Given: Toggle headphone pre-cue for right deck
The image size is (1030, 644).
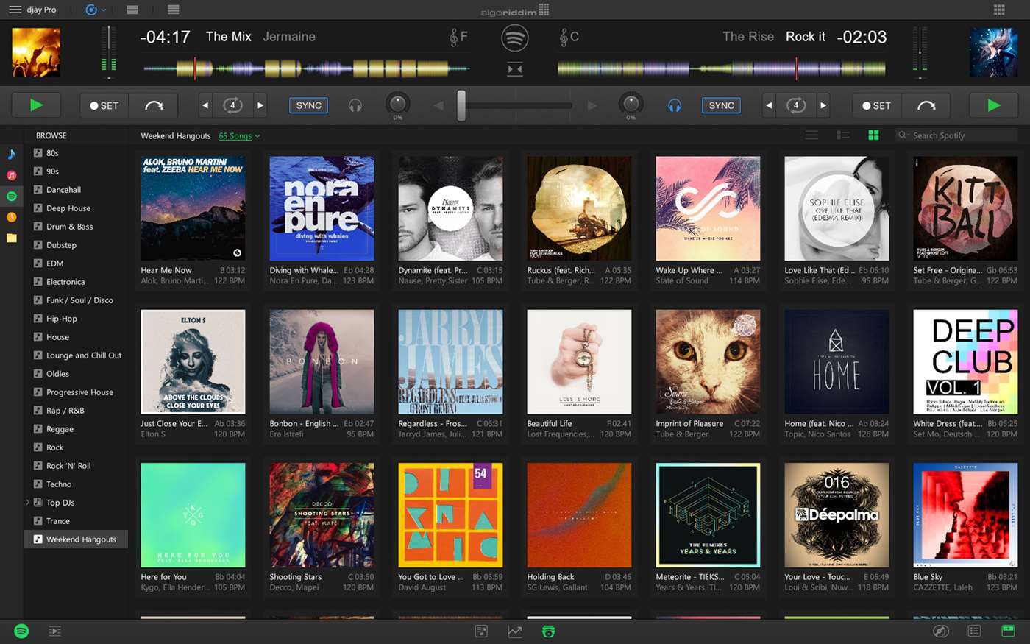Looking at the screenshot, I should click(x=675, y=106).
